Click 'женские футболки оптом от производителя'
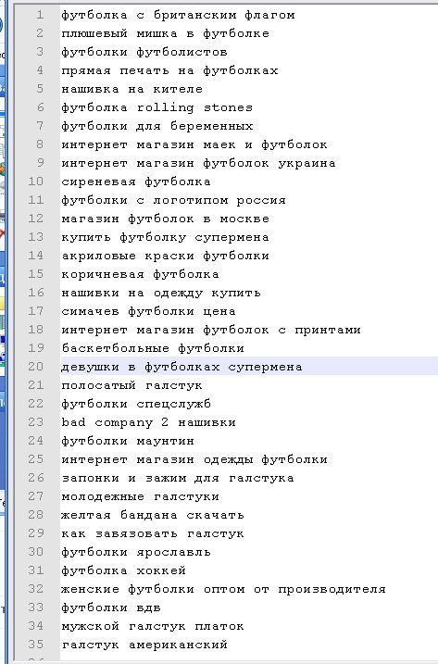 (x=224, y=589)
